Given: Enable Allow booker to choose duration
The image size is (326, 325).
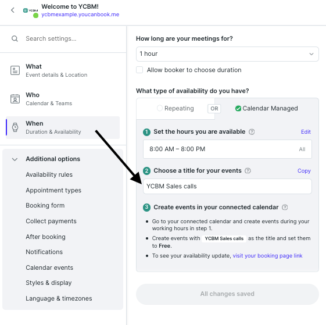Looking at the screenshot, I should 139,70.
